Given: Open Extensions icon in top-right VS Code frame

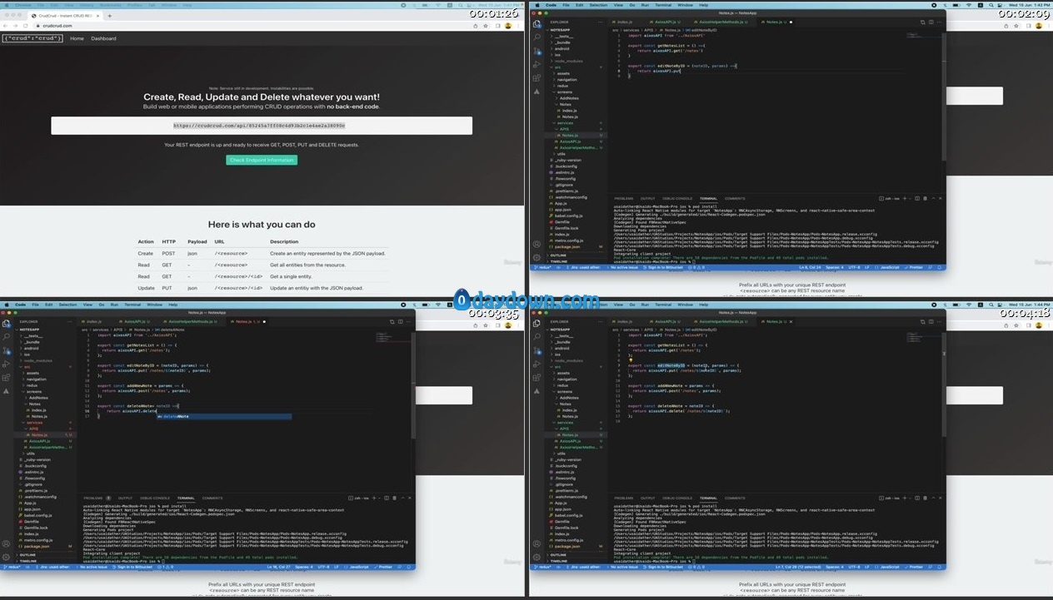Looking at the screenshot, I should point(537,77).
